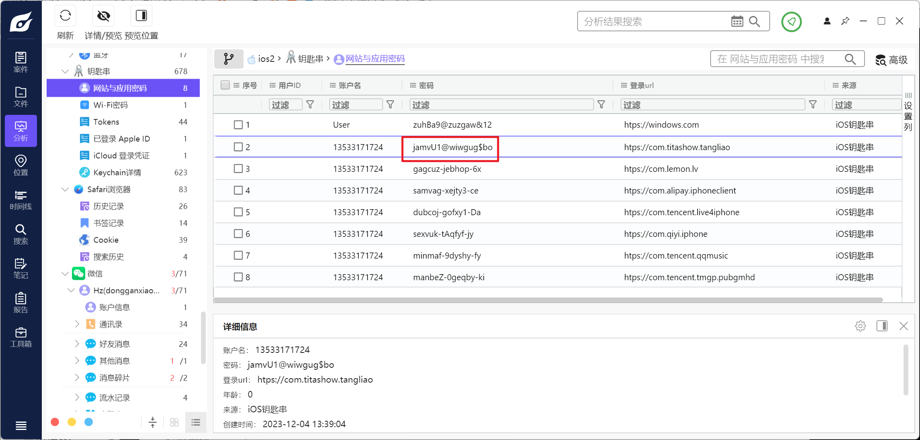Open 高级 advanced search
The image size is (920, 440).
(x=891, y=60)
